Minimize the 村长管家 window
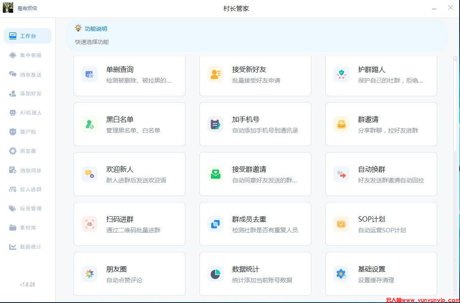The height and width of the screenshot is (303, 460). (434, 8)
